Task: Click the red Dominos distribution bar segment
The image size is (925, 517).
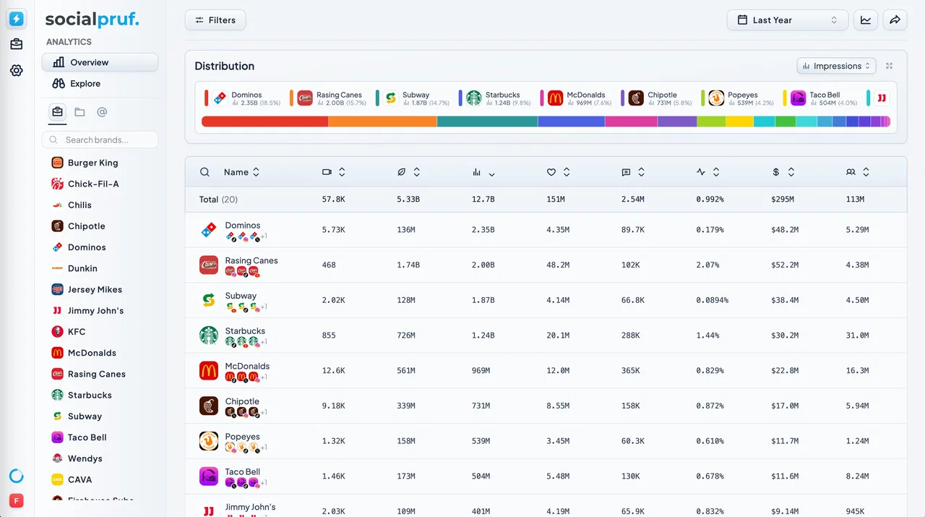Action: [x=265, y=121]
